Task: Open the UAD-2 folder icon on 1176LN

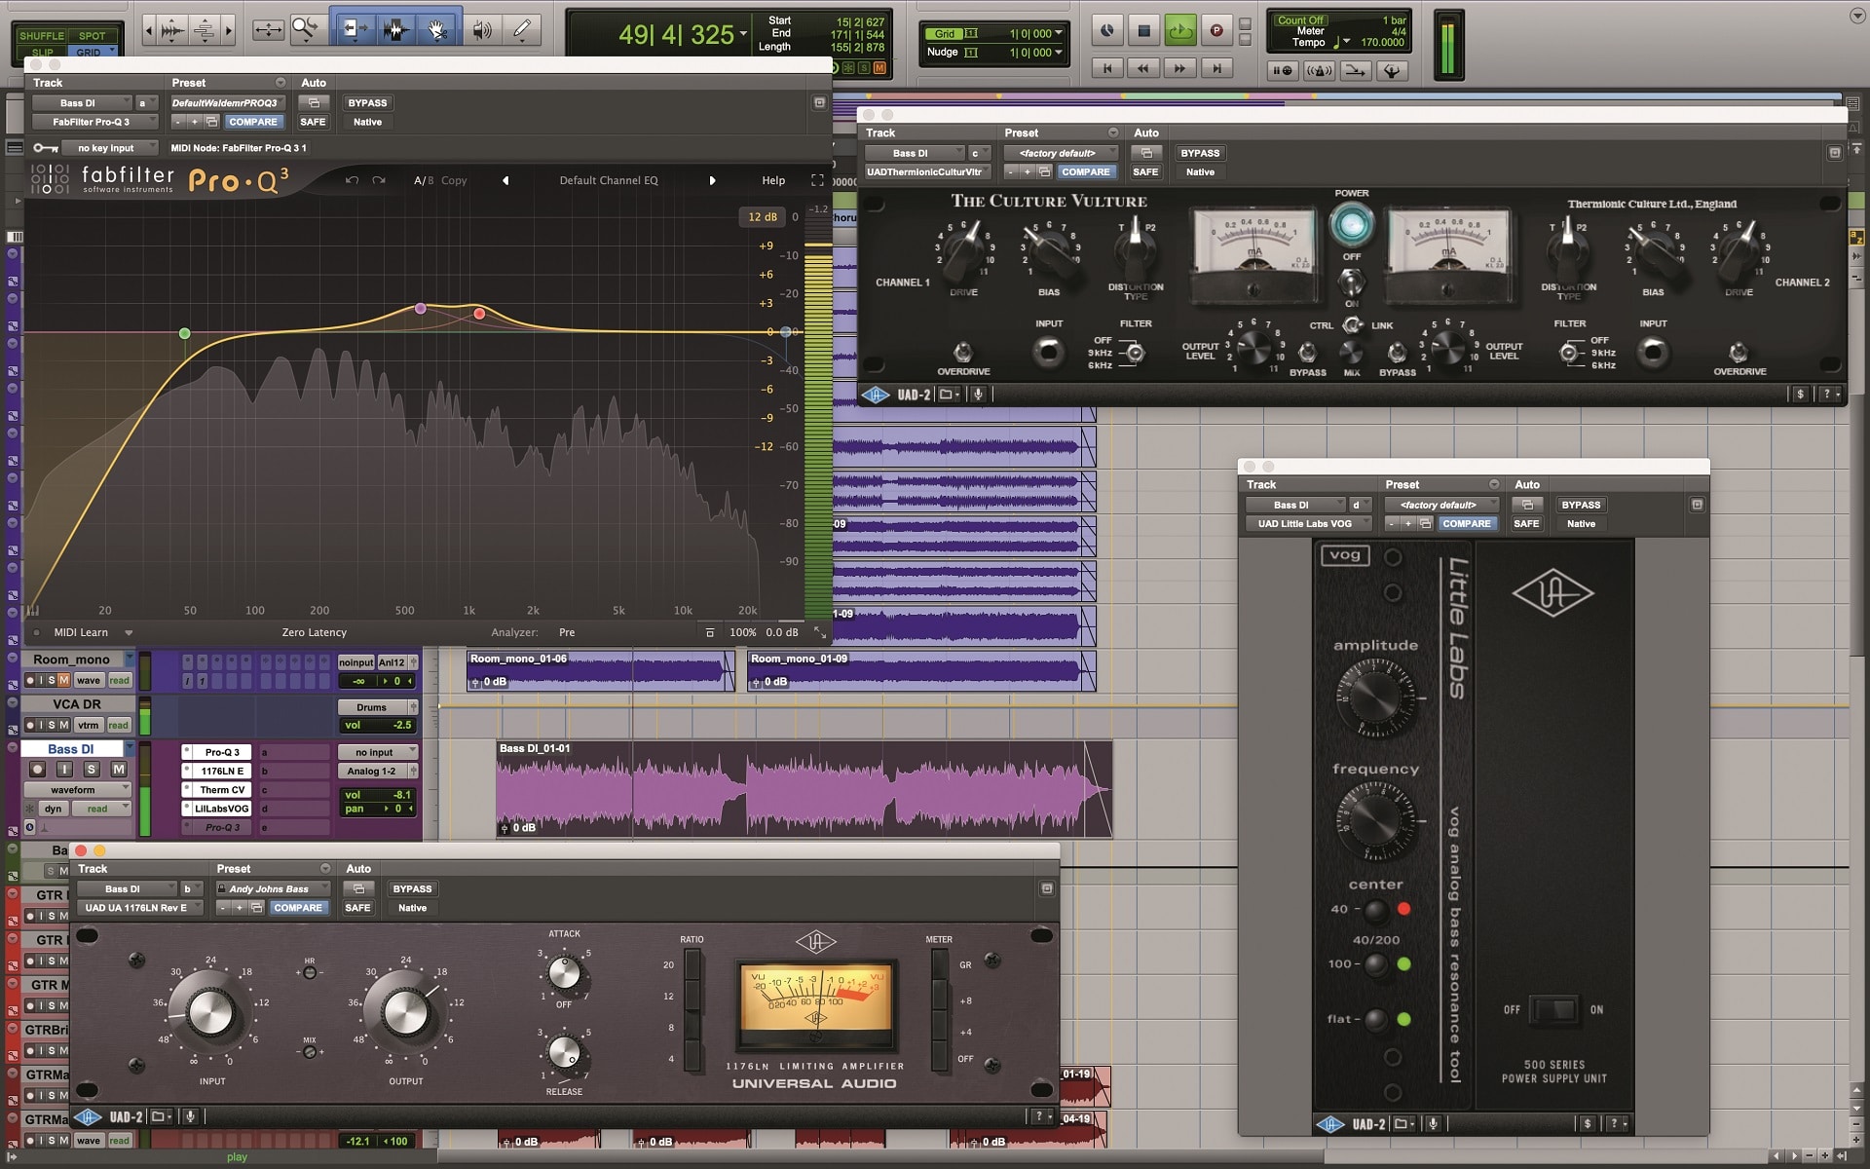Action: pyautogui.click(x=160, y=1116)
